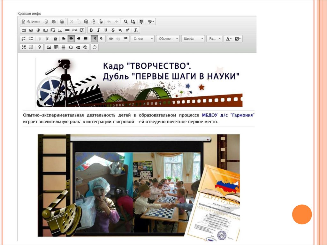
Task: Open the Ра... size dropdown
Action: [x=214, y=39]
